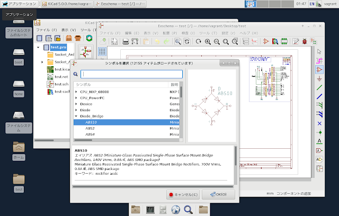Select the ABS2 symbol row
Image resolution: width=339 pixels, height=216 pixels.
coord(126,128)
